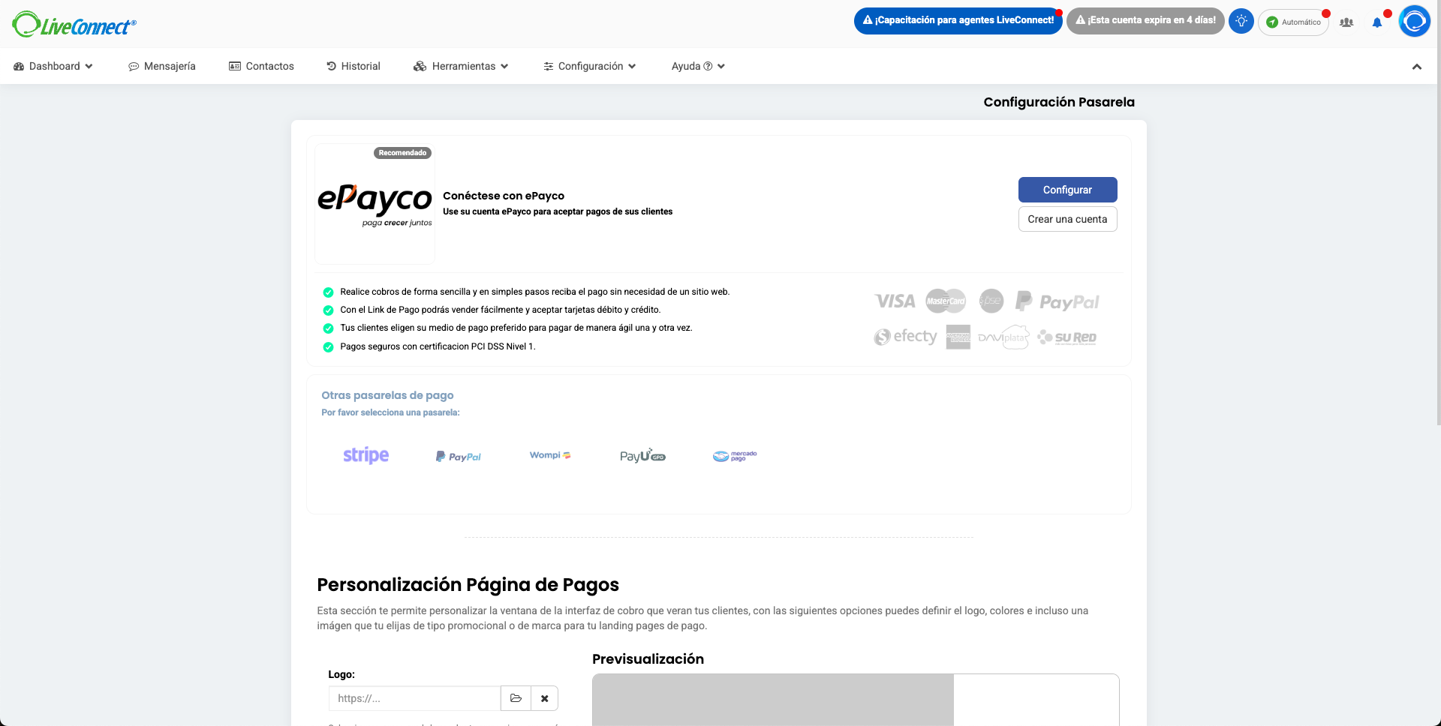Open the user profile avatar
The image size is (1441, 726).
click(1414, 21)
